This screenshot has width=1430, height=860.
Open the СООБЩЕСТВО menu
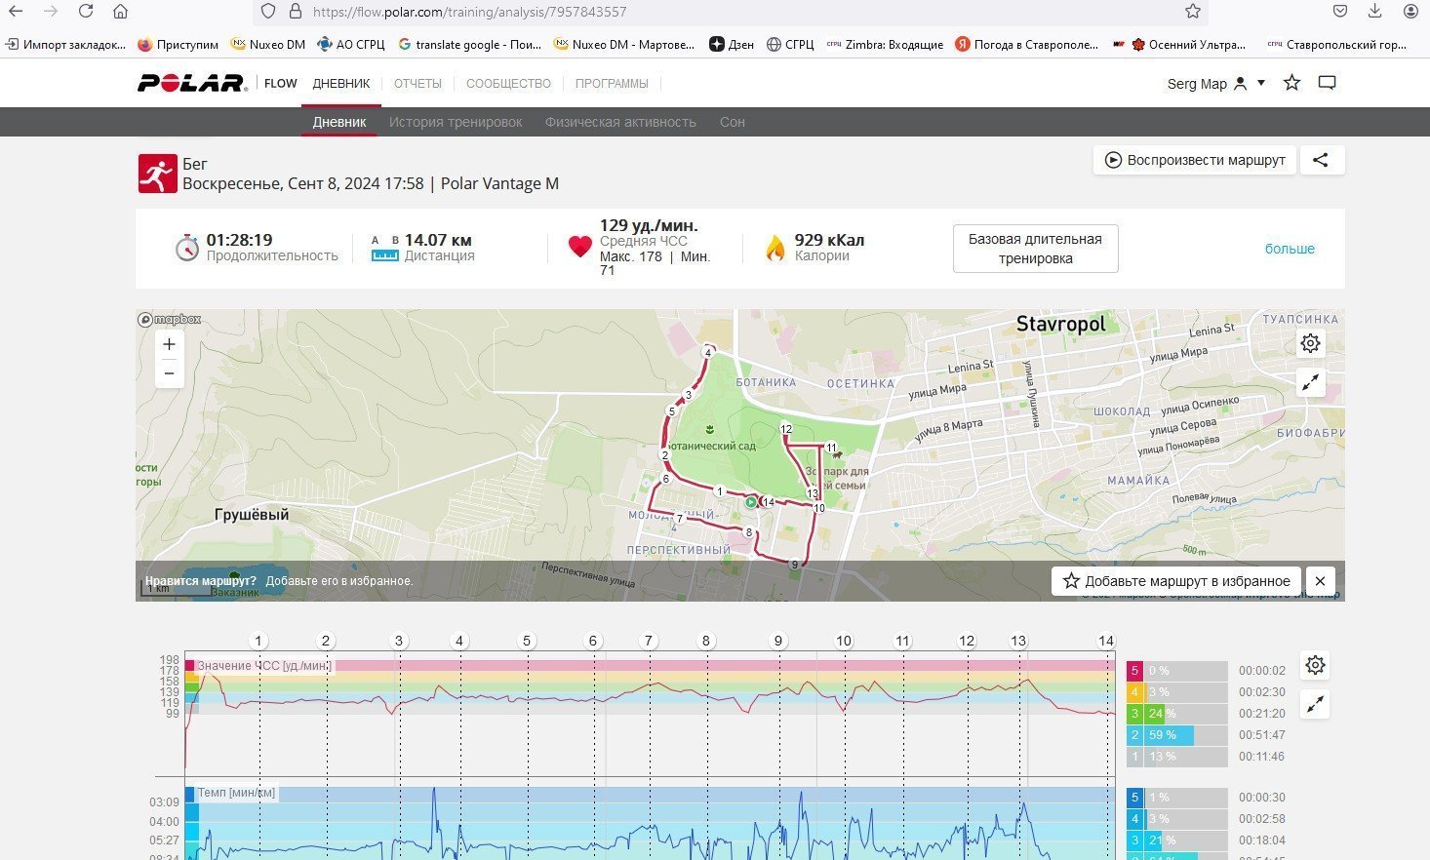508,84
